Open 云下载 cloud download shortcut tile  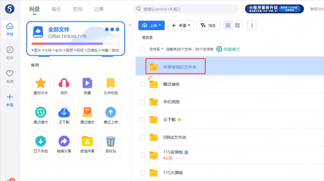point(64,115)
